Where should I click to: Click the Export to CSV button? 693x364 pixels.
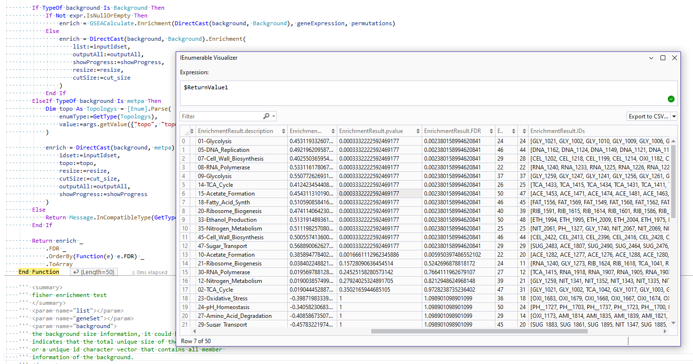(x=648, y=116)
